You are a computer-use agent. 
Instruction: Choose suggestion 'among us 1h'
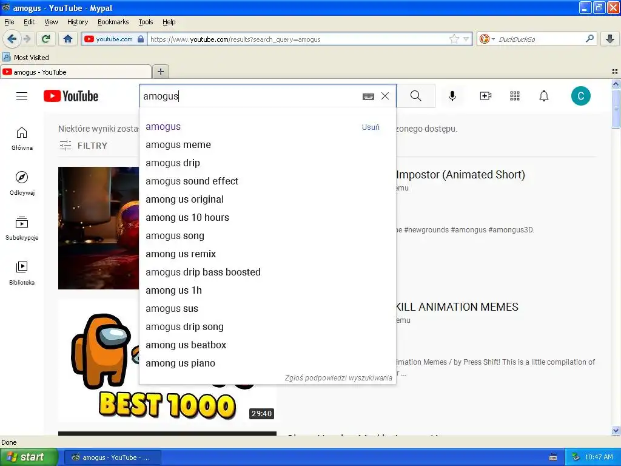[x=267, y=291]
